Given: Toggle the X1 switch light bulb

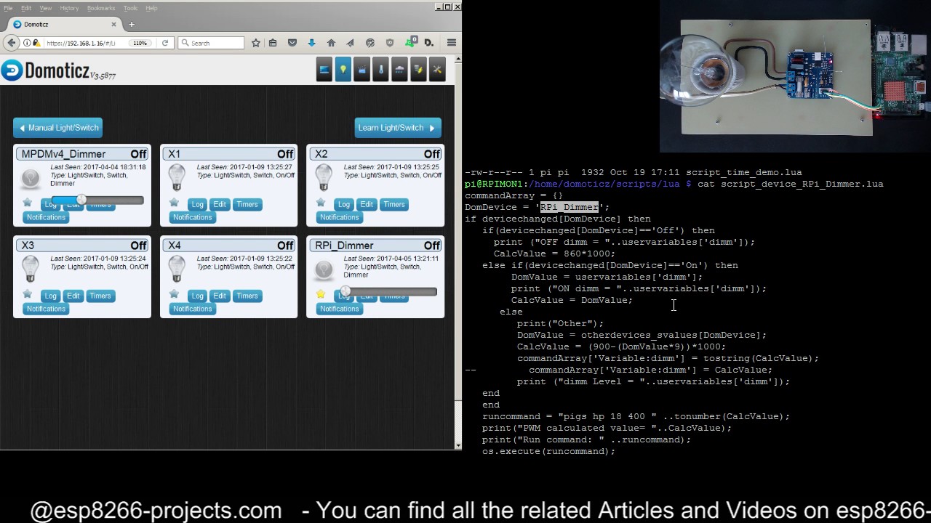Looking at the screenshot, I should [177, 177].
